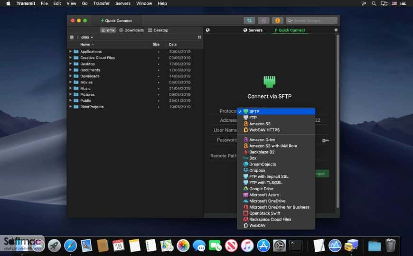
Task: Expand the Desktop folder row
Action: 70,64
